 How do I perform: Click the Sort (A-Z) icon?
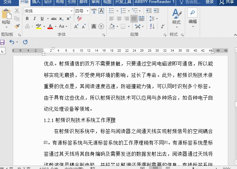(152, 26)
